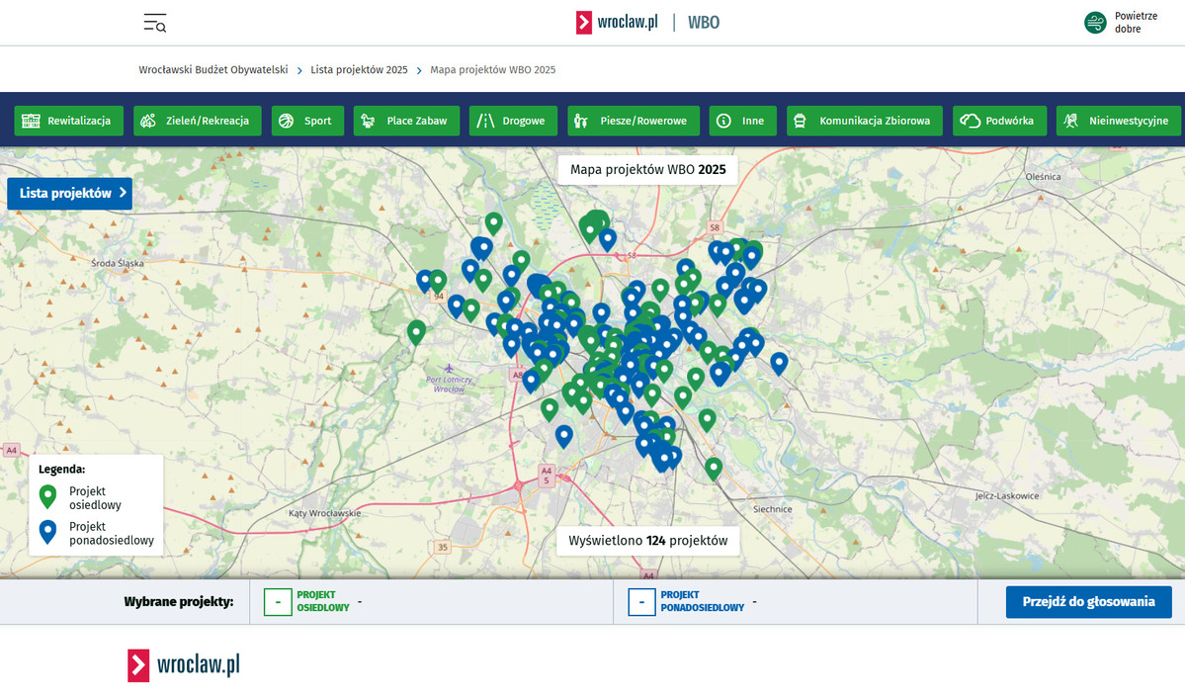Click the footer wroclaw.pl logo
Screen dimensions: 1185x696
pyautogui.click(x=184, y=664)
